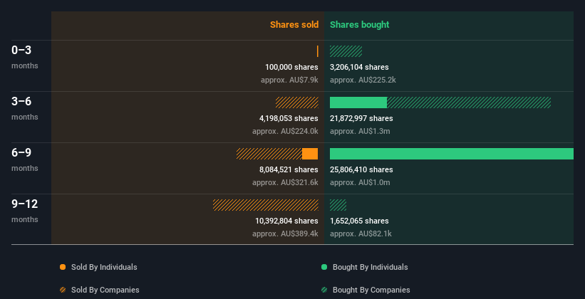The height and width of the screenshot is (299, 585).
Task: Click the Sold By Individuals legend dot
Action: point(63,267)
